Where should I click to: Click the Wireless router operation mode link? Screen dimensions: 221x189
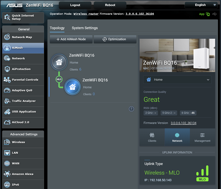[x=86, y=14]
